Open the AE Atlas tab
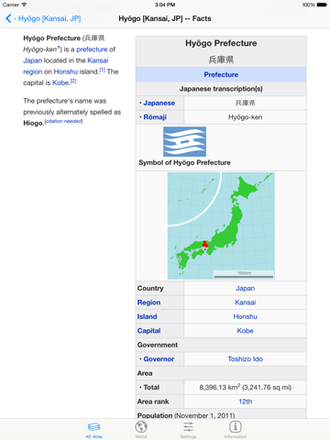The height and width of the screenshot is (440, 330). pos(93,430)
